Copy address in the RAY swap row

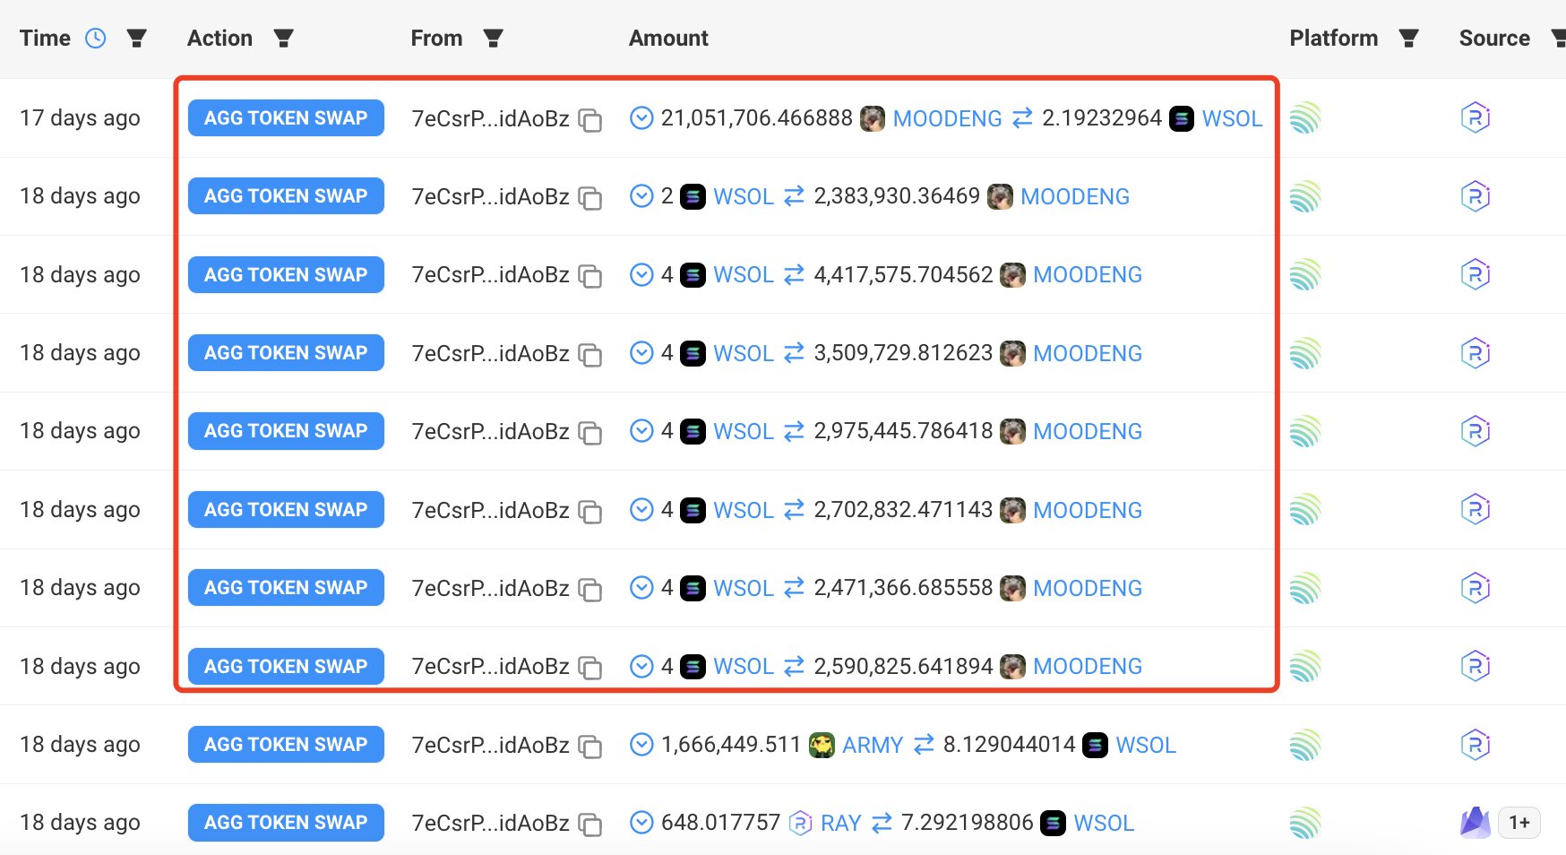(589, 824)
